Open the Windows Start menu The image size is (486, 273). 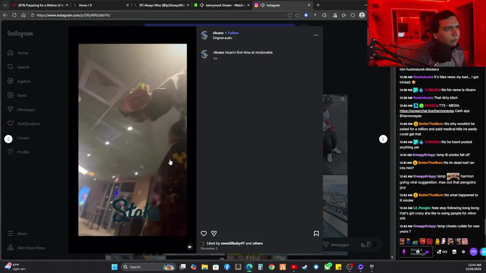pos(114,267)
